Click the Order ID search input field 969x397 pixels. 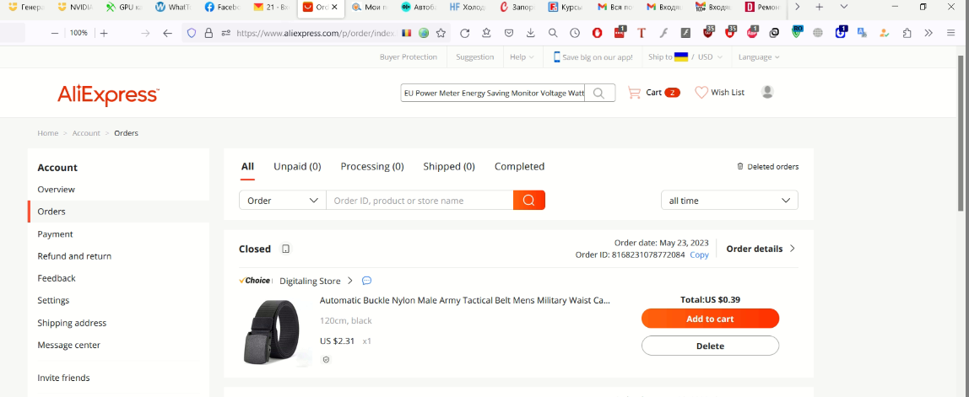click(420, 200)
